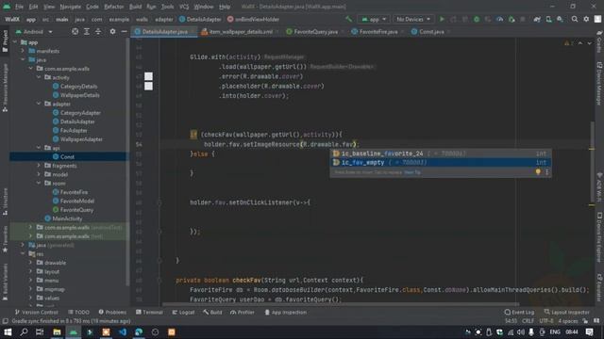
Task: Select FavAdapter in project tree
Action: click(74, 130)
